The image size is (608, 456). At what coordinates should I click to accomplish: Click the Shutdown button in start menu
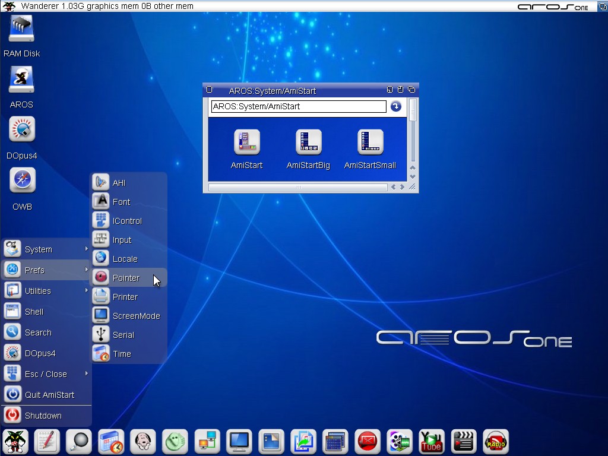pos(43,416)
